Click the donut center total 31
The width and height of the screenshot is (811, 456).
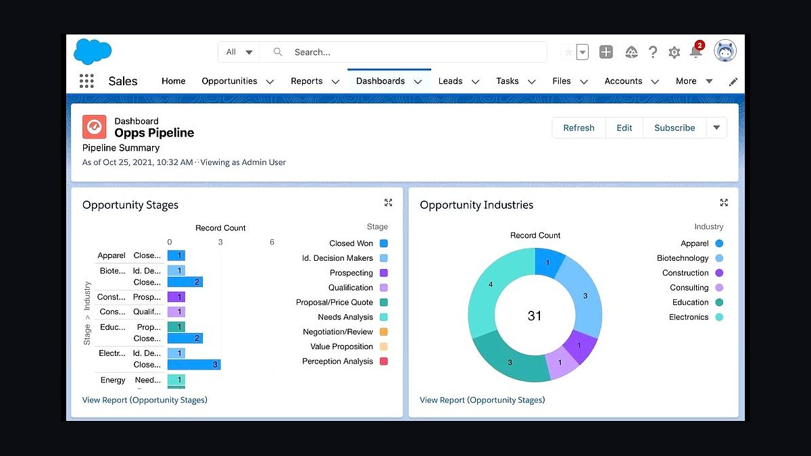(535, 315)
